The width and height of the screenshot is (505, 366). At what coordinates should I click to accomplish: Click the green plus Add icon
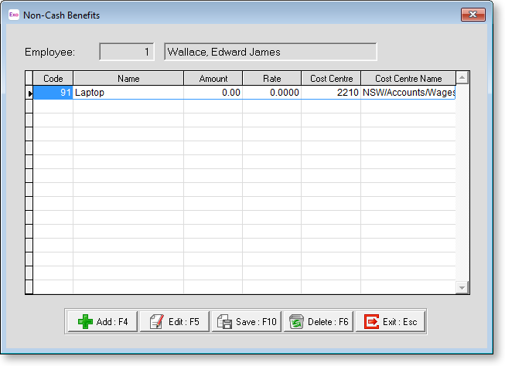pos(85,322)
